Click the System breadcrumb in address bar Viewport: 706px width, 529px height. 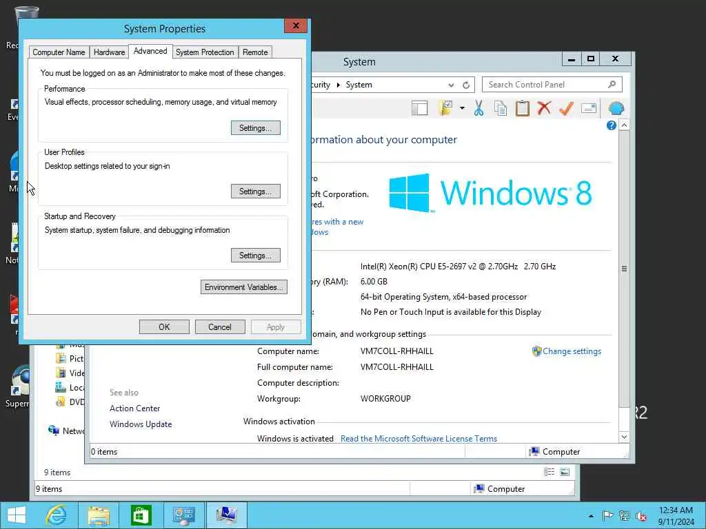pos(359,85)
